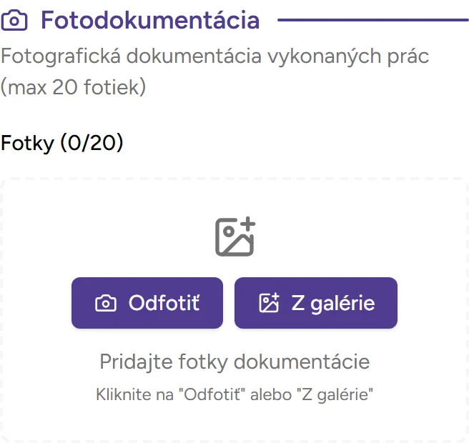Screen dimensions: 469x443
Task: Click the gallery image icon in Z galérie button
Action: coord(269,303)
